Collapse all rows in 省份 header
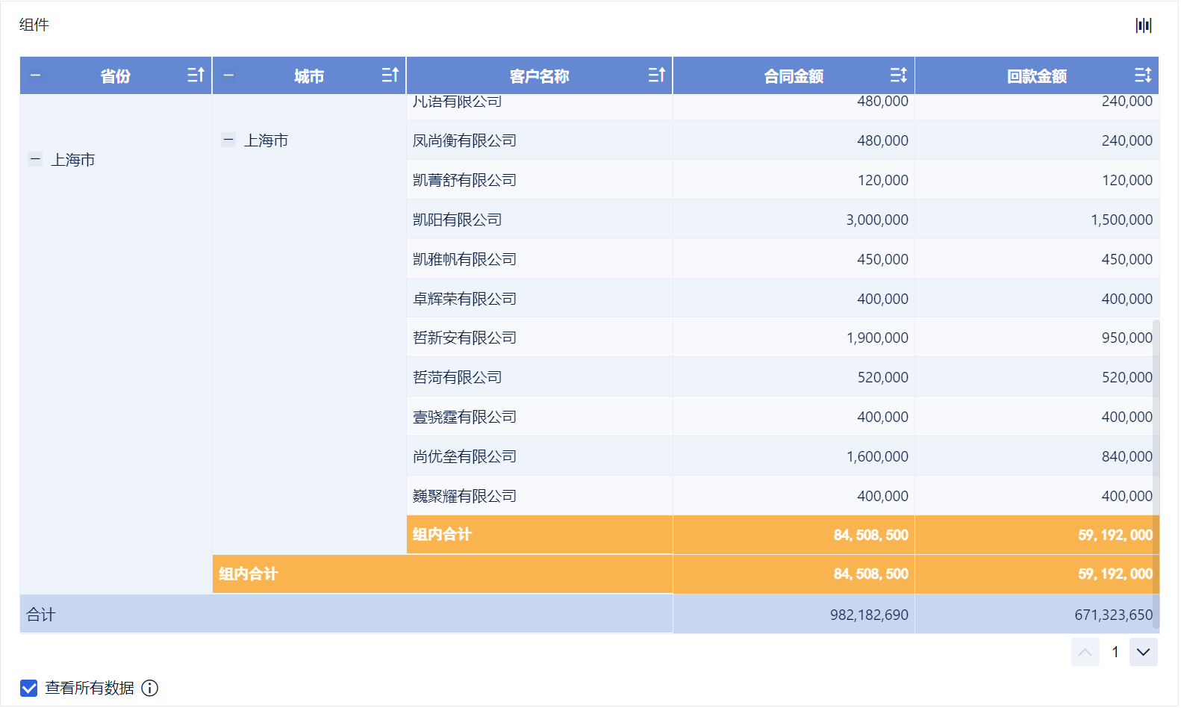1181x708 pixels. [x=35, y=75]
